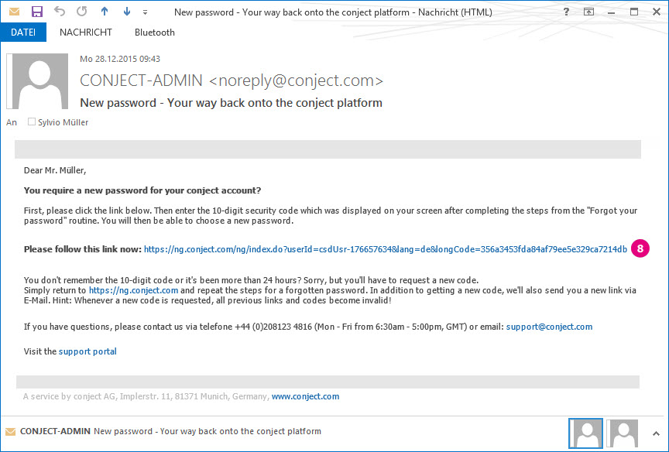Switch to the NACHRICHT ribbon tab

pyautogui.click(x=86, y=33)
